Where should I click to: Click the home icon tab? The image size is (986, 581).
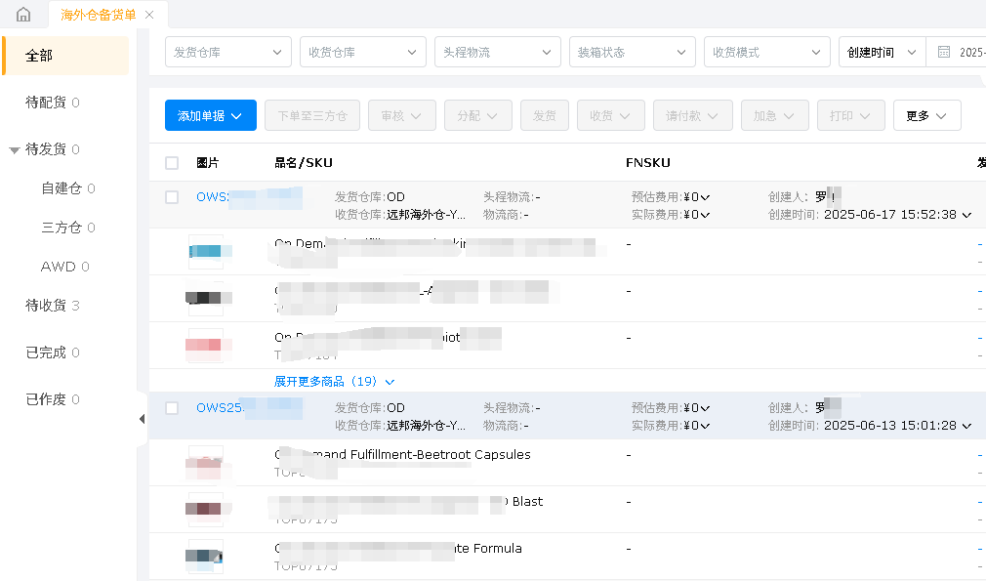(23, 15)
